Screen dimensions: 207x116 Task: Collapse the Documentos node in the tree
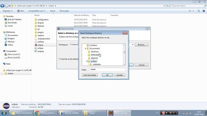[85, 48]
